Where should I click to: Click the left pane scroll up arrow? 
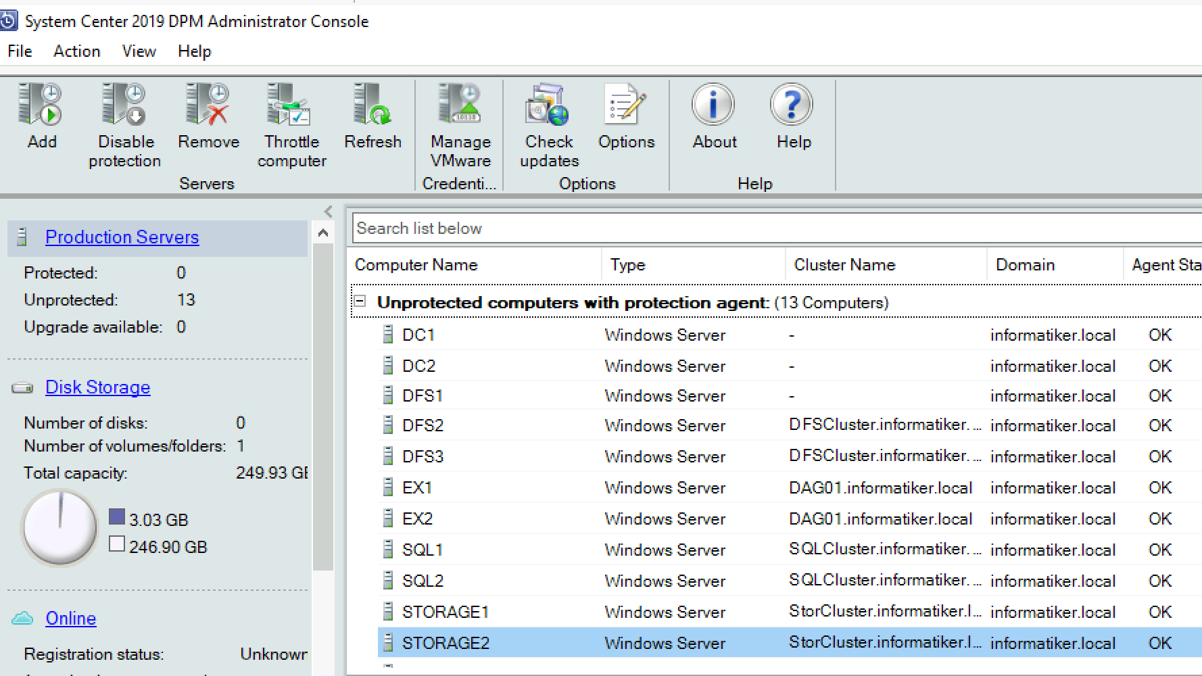click(x=323, y=233)
